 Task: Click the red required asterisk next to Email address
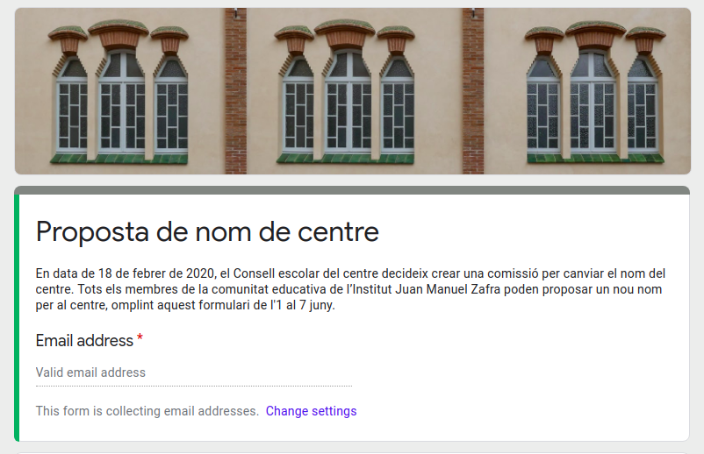click(x=140, y=339)
